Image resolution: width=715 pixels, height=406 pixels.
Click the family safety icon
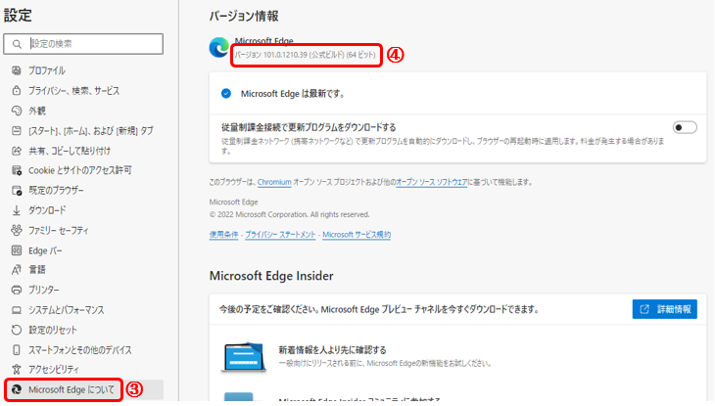coord(17,230)
